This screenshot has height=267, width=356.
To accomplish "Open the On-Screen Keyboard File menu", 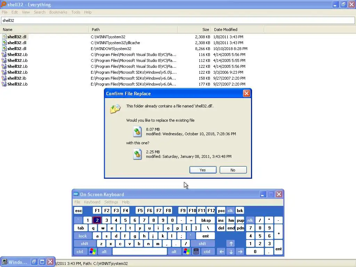I will [77, 202].
